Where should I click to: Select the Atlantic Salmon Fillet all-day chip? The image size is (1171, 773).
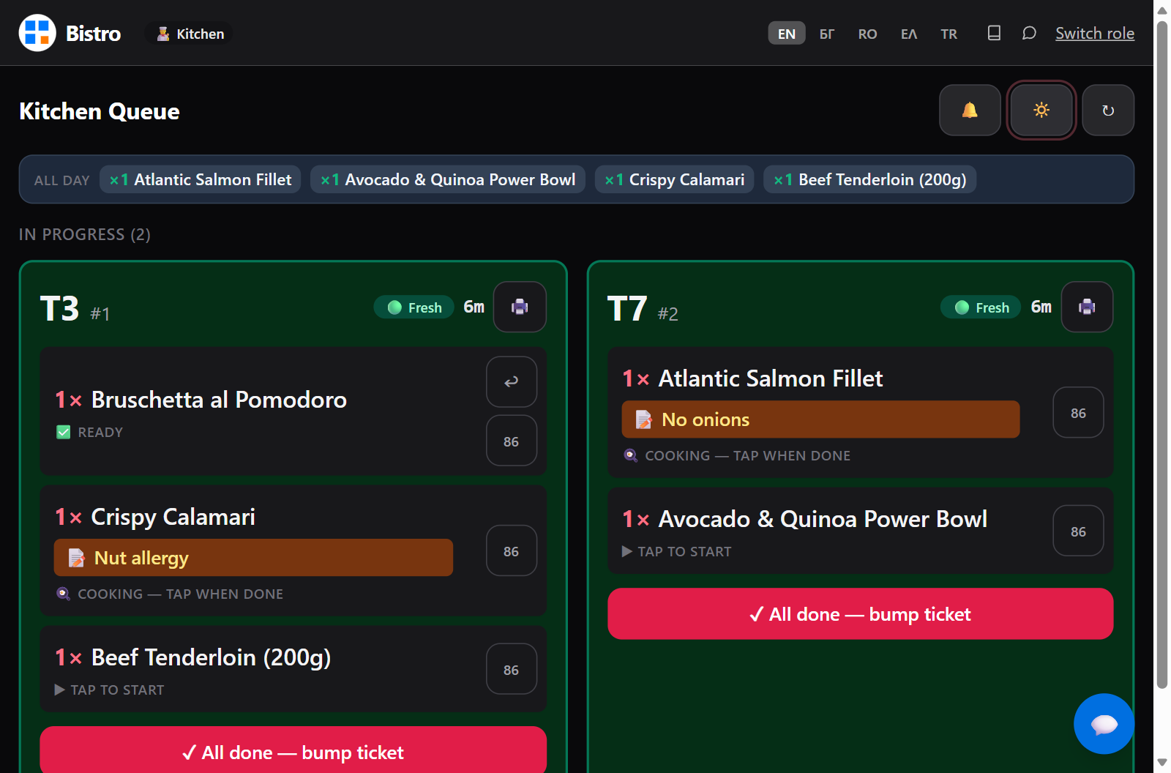[x=201, y=179]
